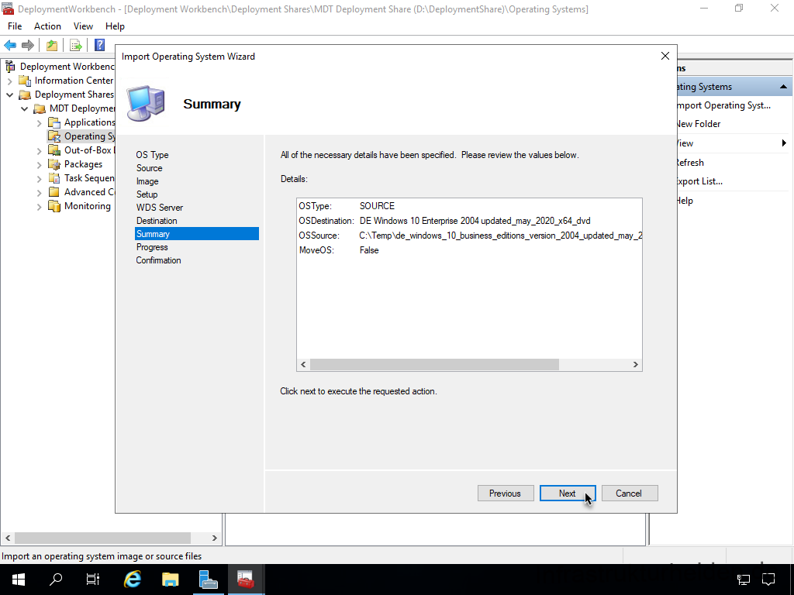
Task: Click the Deployment Shares folder icon
Action: [x=24, y=95]
